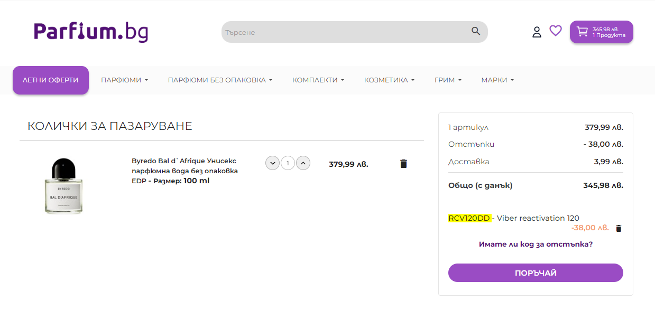Image resolution: width=655 pixels, height=310 pixels.
Task: Focus the Търсене search field
Action: click(x=344, y=32)
